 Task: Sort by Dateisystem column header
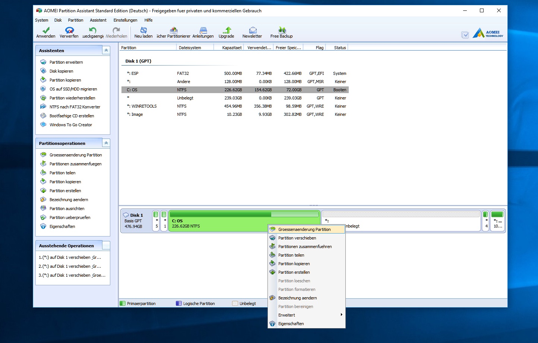click(195, 48)
